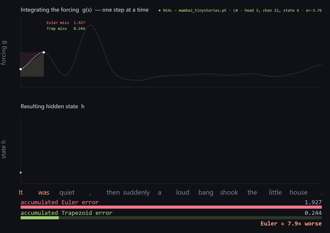The width and height of the screenshot is (330, 233).
Task: Click the accumulated Euler error pink bar
Action: point(171,207)
